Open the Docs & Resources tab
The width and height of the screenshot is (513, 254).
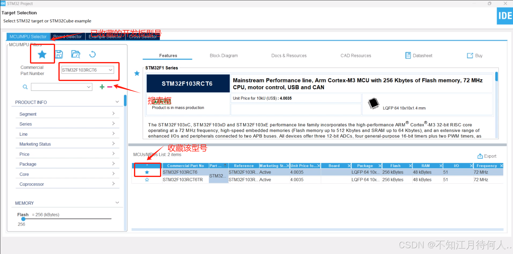tap(289, 56)
